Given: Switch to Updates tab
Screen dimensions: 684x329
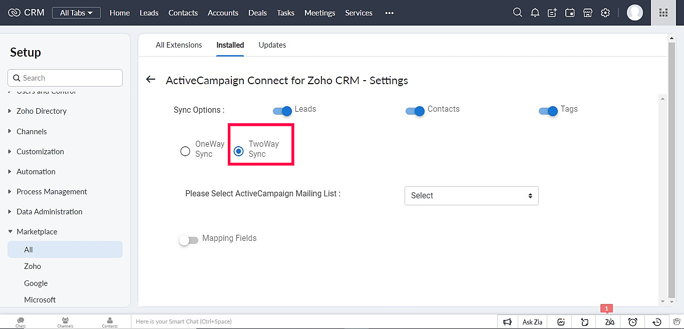Looking at the screenshot, I should tap(272, 45).
